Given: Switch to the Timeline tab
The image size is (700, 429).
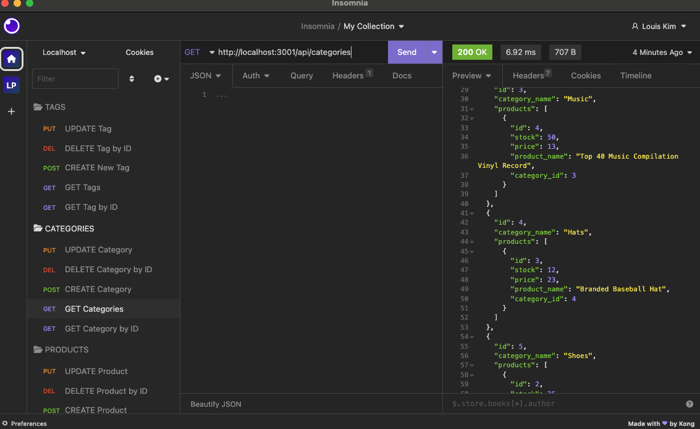Looking at the screenshot, I should (x=635, y=75).
